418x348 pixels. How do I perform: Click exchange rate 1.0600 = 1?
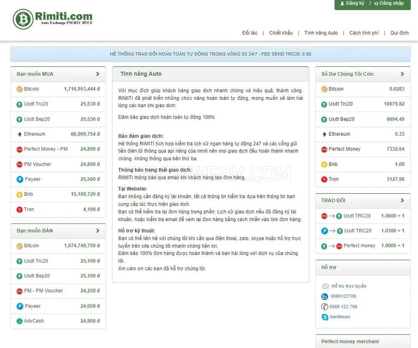[393, 216]
